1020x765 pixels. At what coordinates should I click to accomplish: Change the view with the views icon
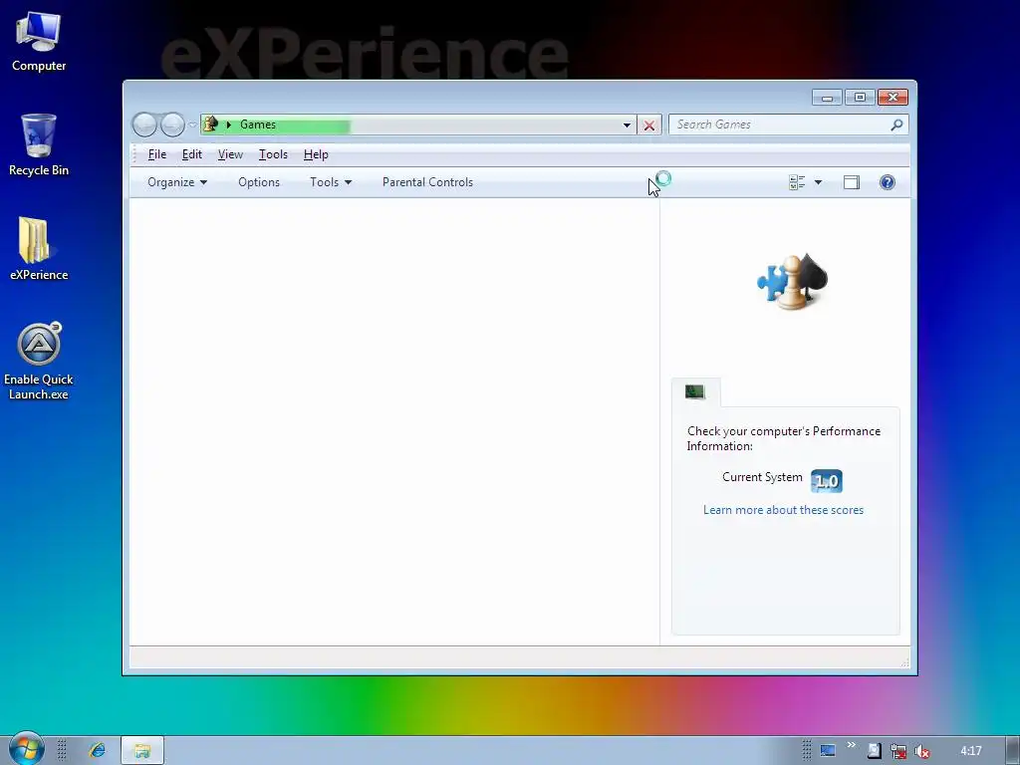point(797,182)
